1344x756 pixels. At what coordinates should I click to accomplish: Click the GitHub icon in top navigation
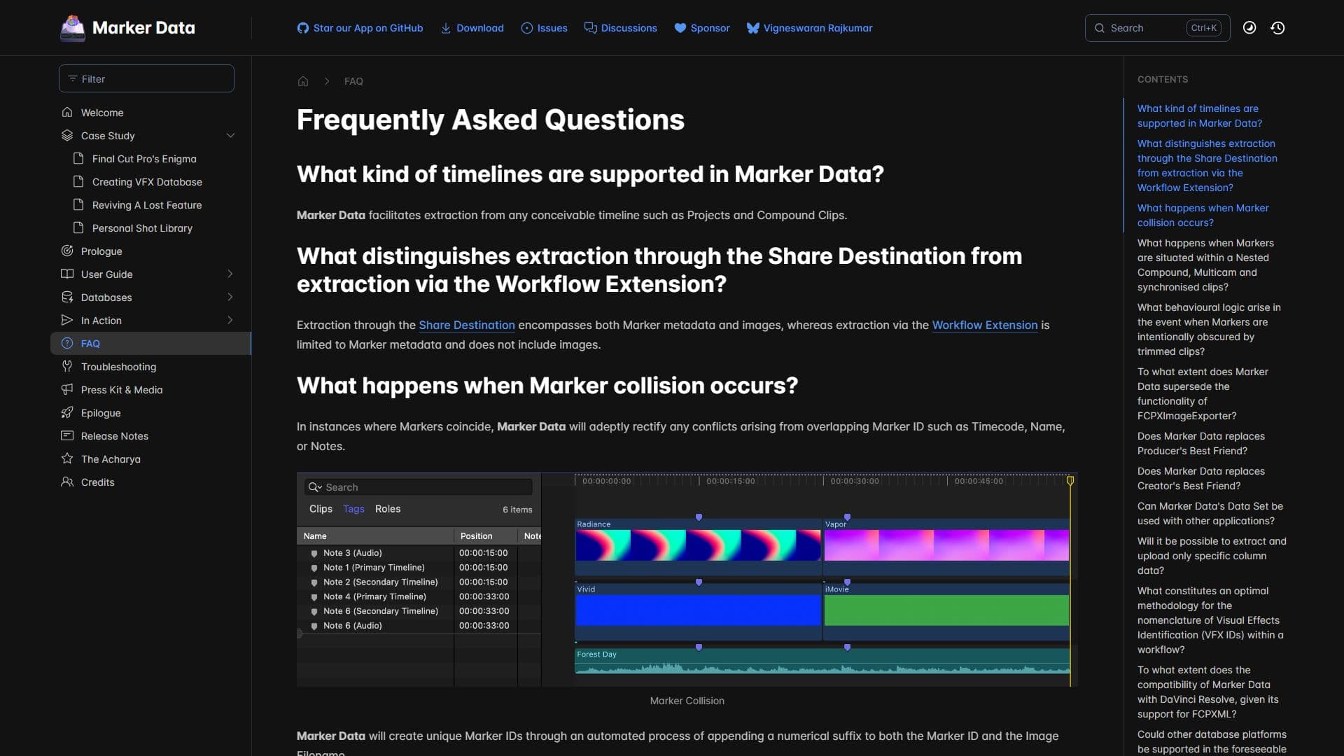(x=302, y=28)
